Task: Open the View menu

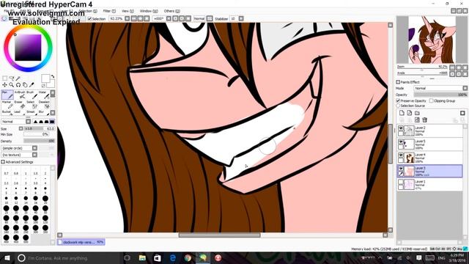Action: 128,11
